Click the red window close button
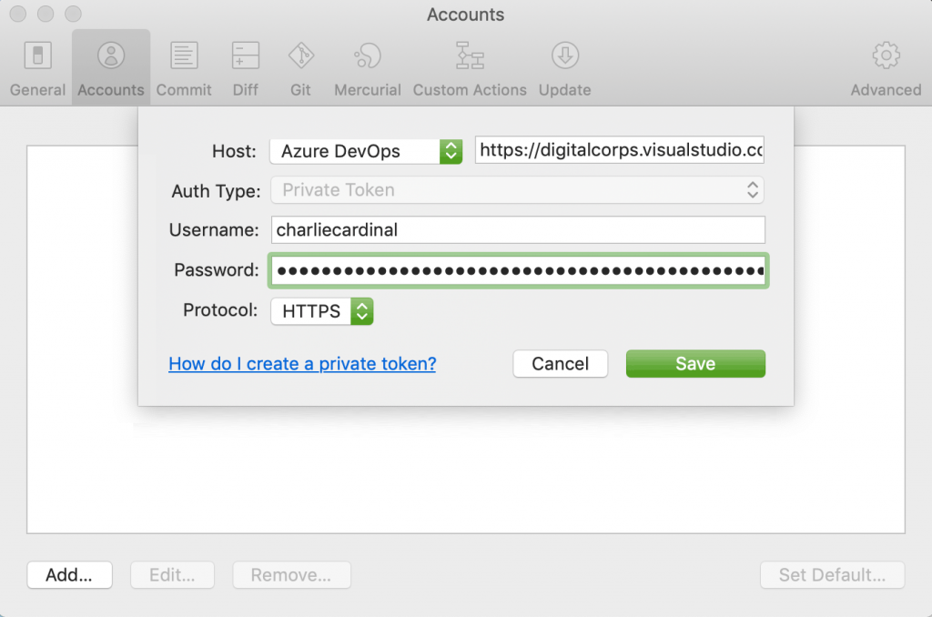 click(19, 15)
